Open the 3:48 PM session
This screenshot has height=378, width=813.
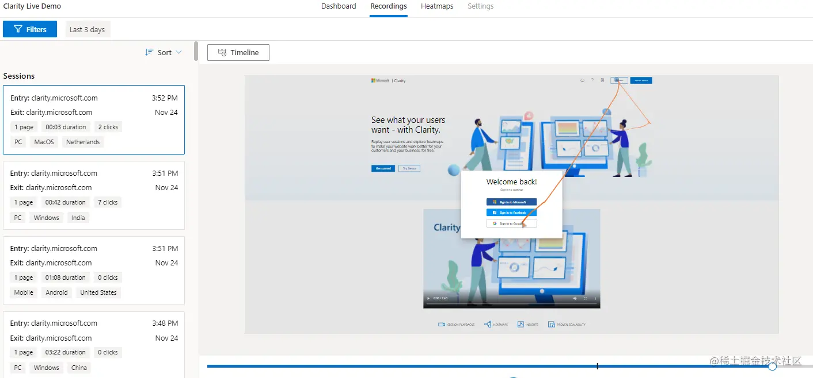94,345
